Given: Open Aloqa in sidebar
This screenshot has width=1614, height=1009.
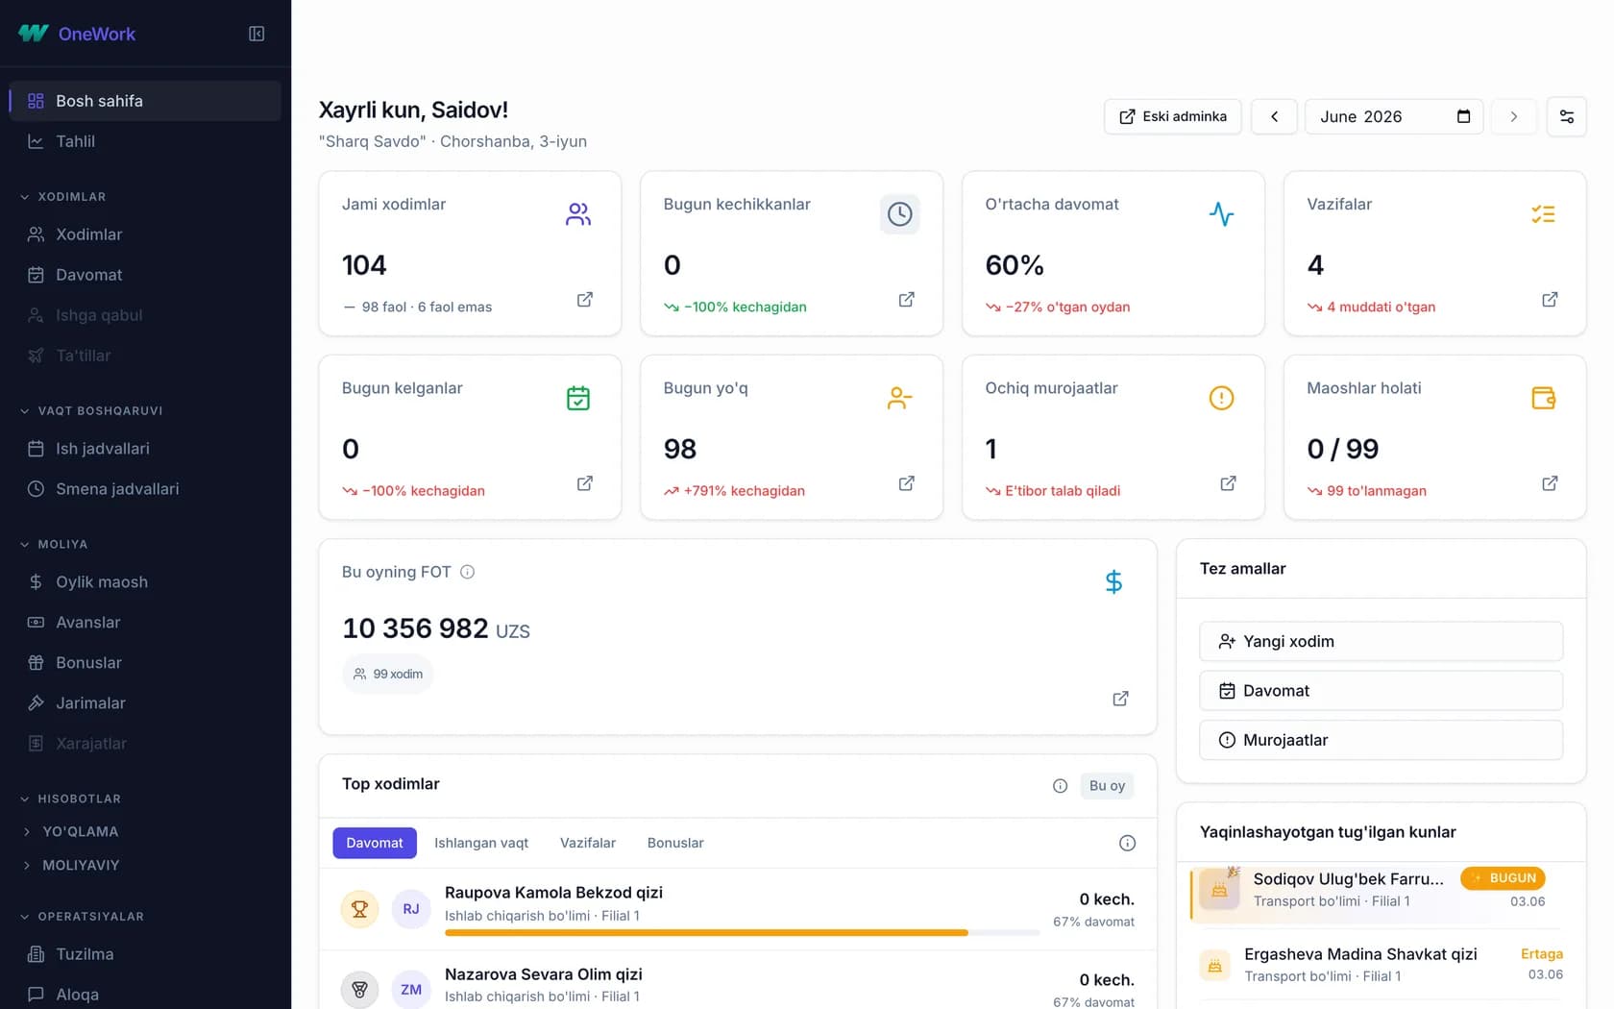Looking at the screenshot, I should pos(145,995).
